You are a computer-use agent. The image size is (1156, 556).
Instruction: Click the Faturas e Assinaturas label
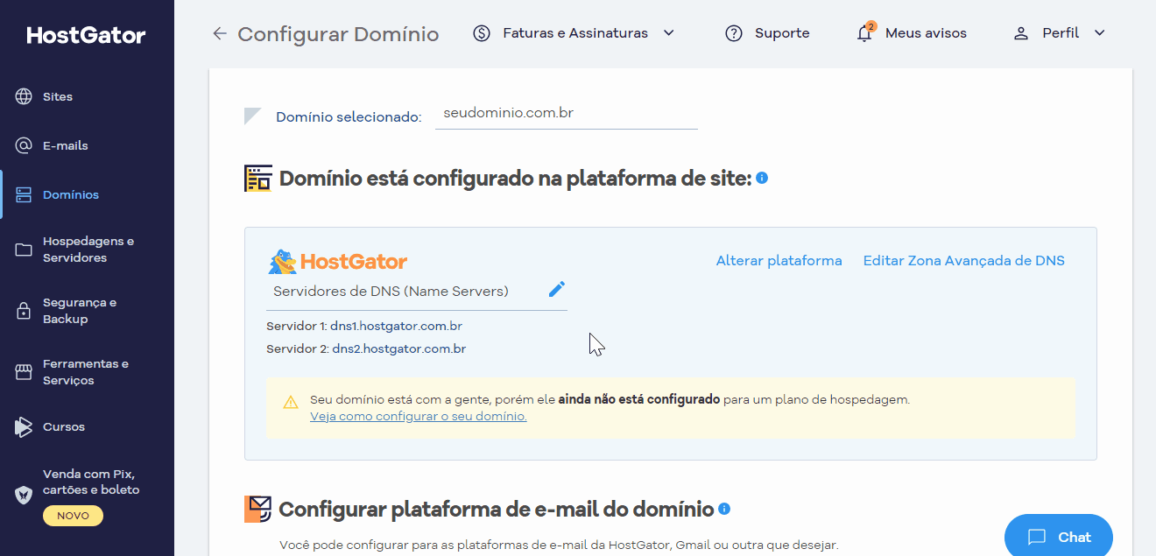pos(575,33)
